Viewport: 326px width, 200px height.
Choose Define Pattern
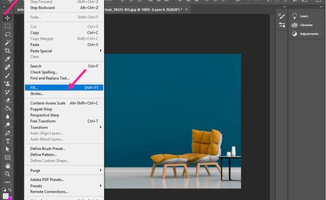click(x=64, y=155)
